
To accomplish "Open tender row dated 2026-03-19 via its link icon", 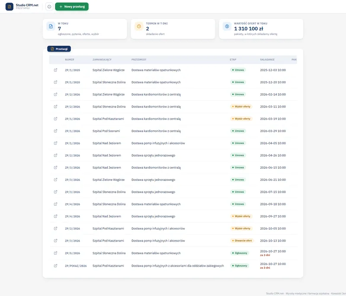I will 55,119.
